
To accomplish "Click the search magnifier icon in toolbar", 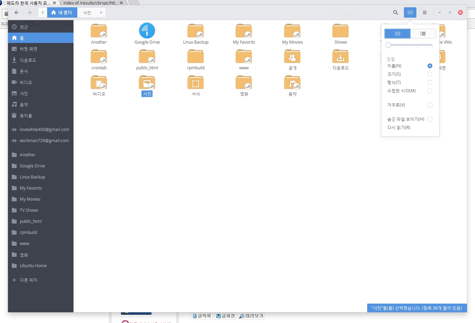I will [396, 12].
